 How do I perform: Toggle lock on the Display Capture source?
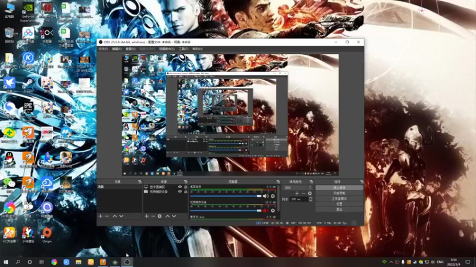click(x=186, y=187)
